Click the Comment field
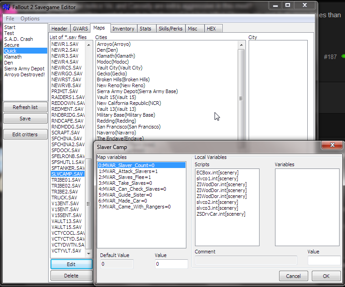The image size is (345, 287). 246,260
